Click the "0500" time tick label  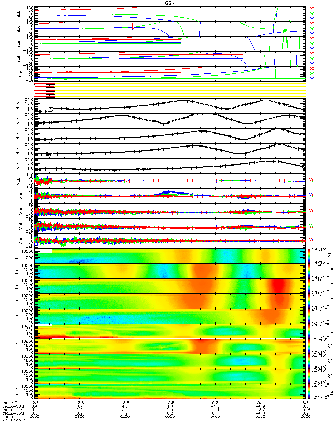260,416
